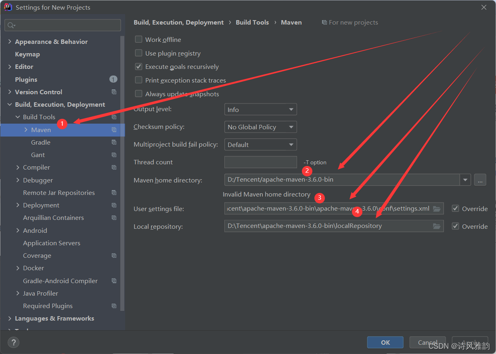Collapse the Build Tools node
The height and width of the screenshot is (354, 496).
click(x=18, y=117)
